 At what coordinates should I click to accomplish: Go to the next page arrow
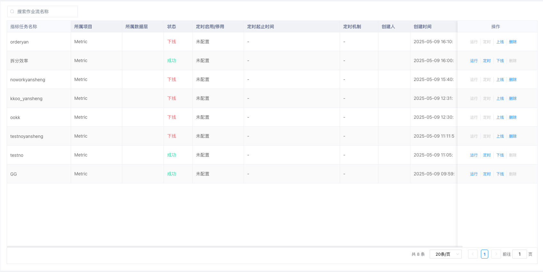[496, 254]
